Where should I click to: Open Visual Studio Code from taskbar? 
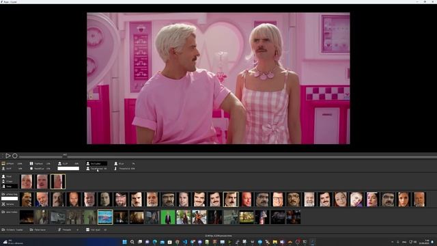[x=185, y=242]
